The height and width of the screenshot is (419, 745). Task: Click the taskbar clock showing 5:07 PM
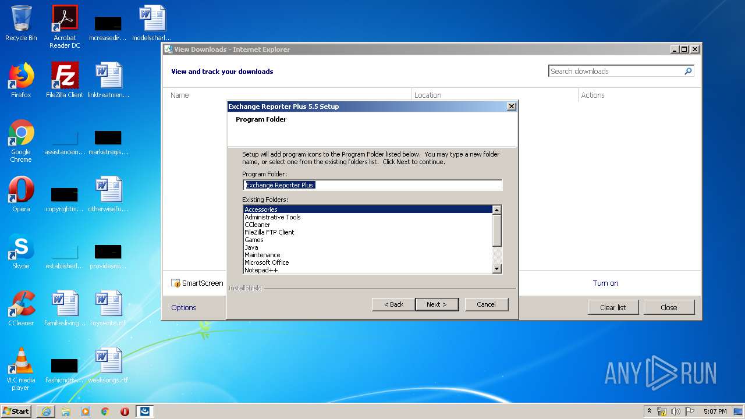pyautogui.click(x=715, y=411)
